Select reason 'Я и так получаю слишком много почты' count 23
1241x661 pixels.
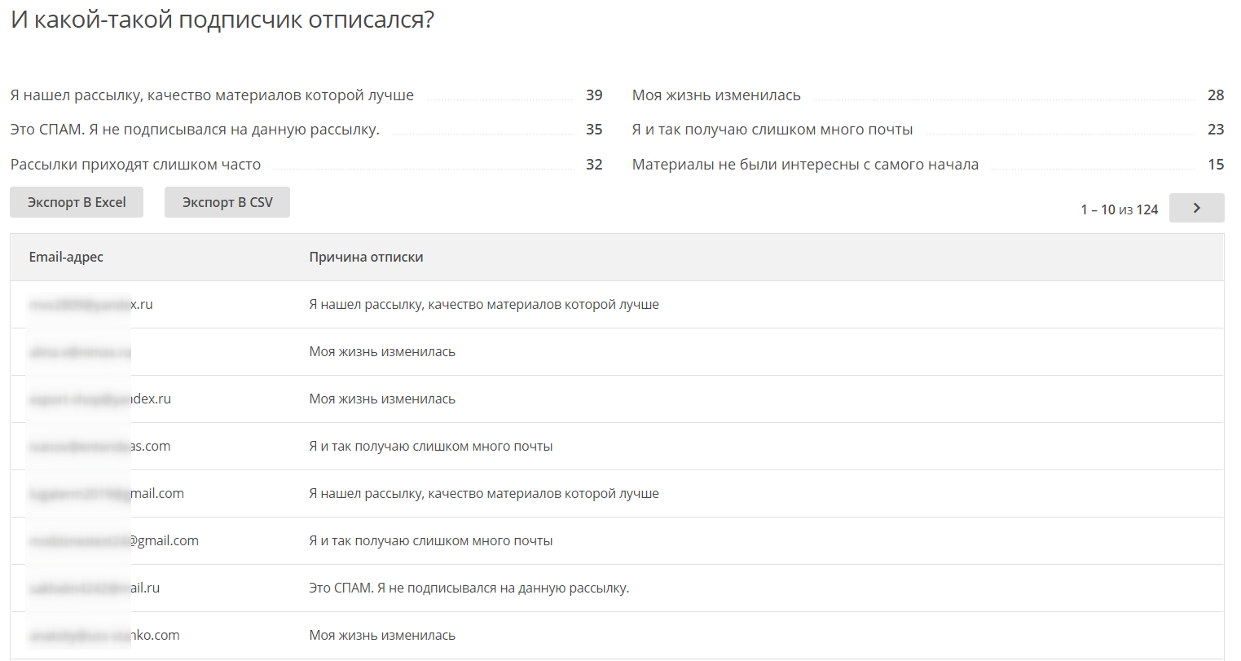click(x=928, y=130)
